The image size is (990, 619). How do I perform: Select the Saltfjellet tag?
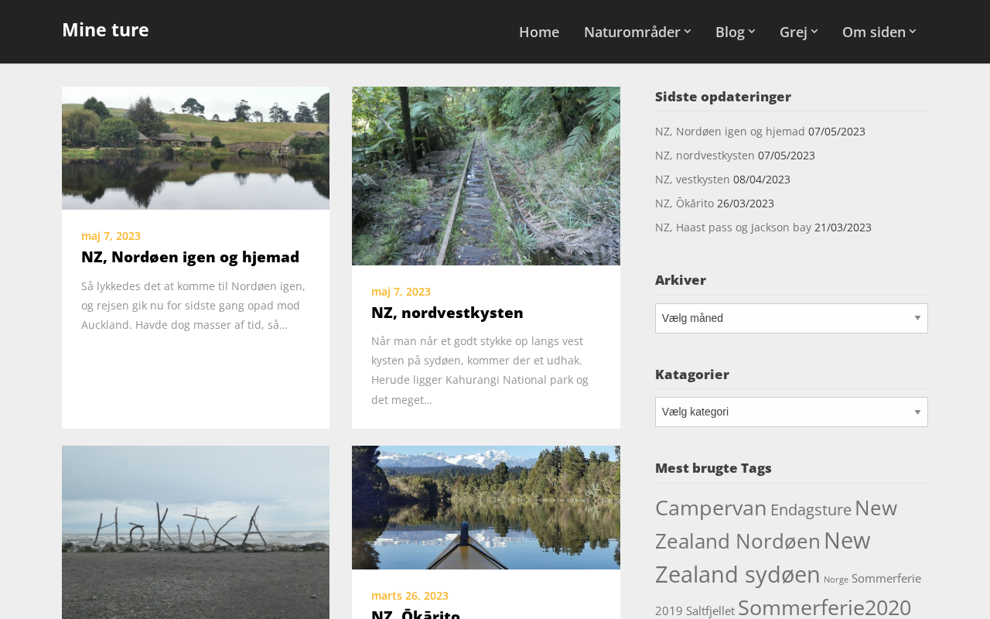[x=710, y=611]
